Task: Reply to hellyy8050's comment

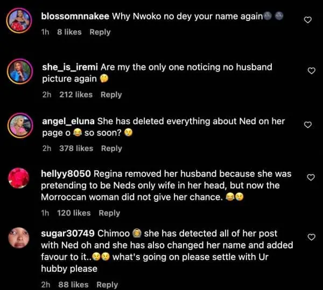Action: coord(109,213)
